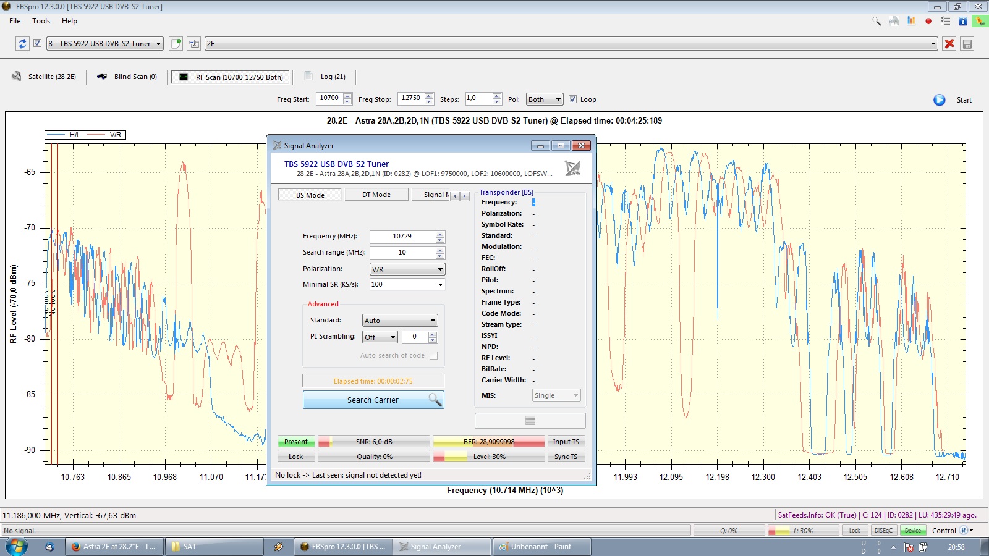The image size is (989, 556).
Task: Show hidden tray icons arrow
Action: (x=893, y=547)
